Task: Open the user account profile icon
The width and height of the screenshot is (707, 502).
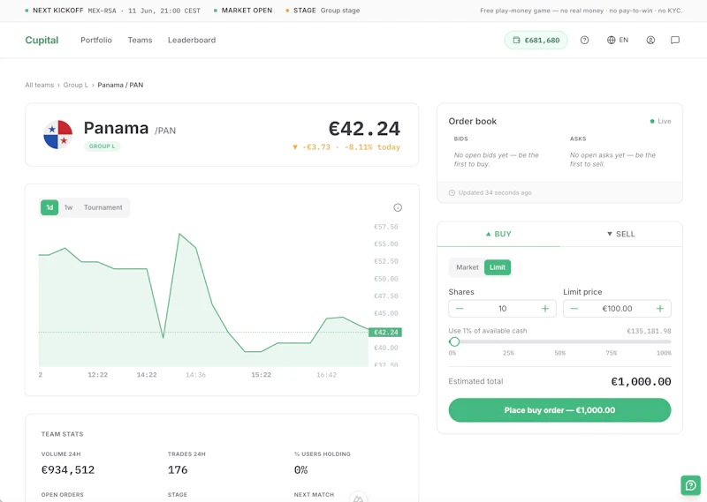Action: (x=650, y=40)
